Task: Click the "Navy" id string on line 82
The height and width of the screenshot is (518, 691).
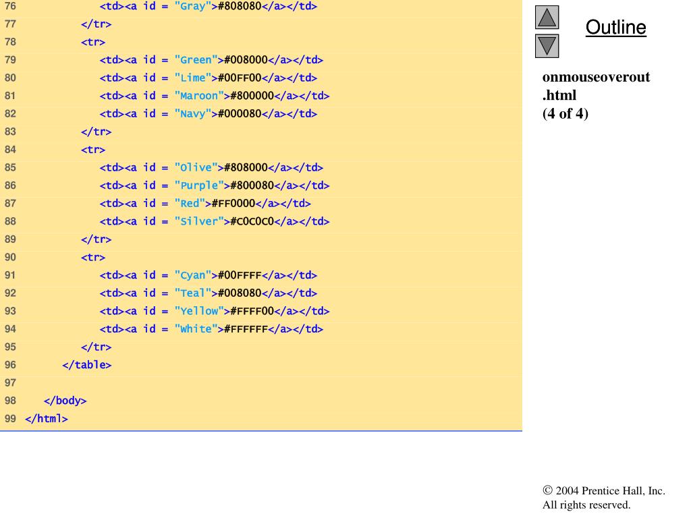Action: coord(193,113)
